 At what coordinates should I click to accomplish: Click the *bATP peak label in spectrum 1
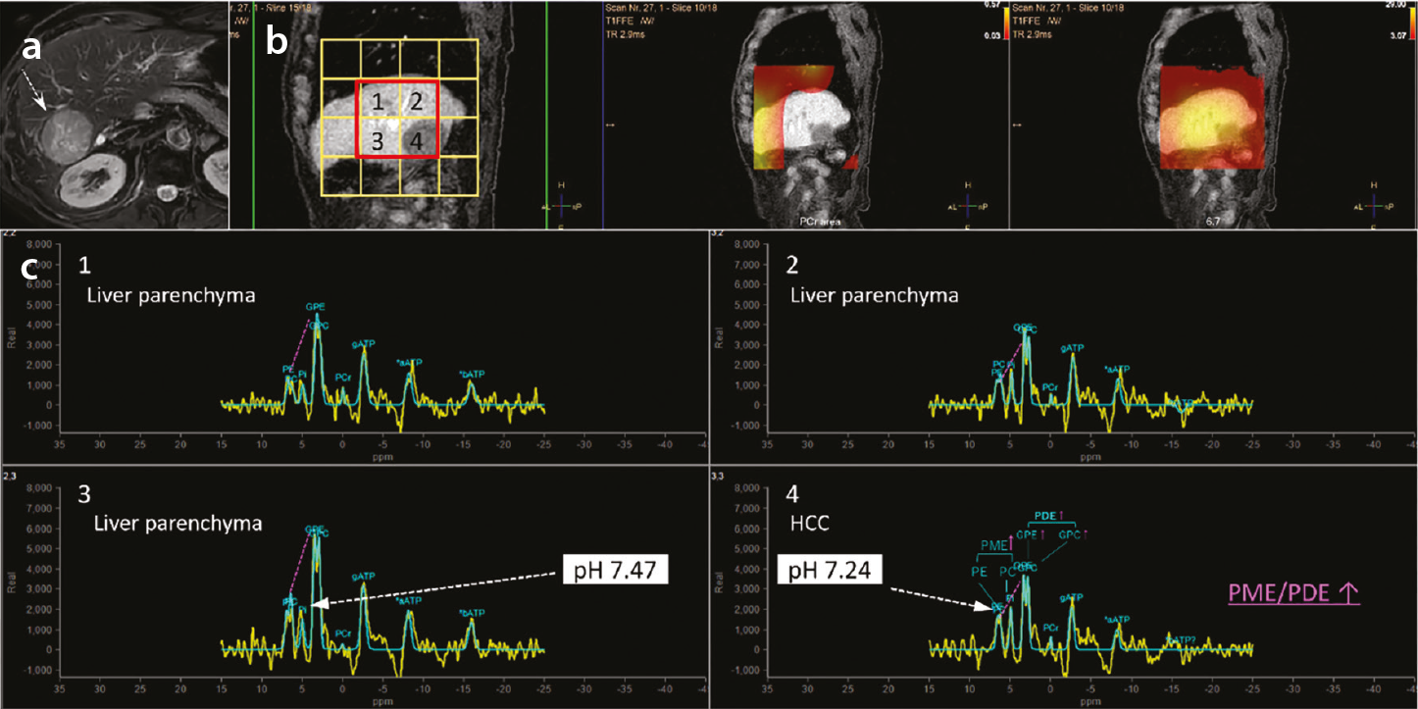point(472,374)
